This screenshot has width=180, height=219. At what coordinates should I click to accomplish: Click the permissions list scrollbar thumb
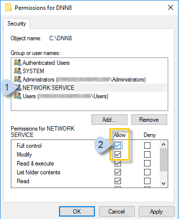pos(163,160)
